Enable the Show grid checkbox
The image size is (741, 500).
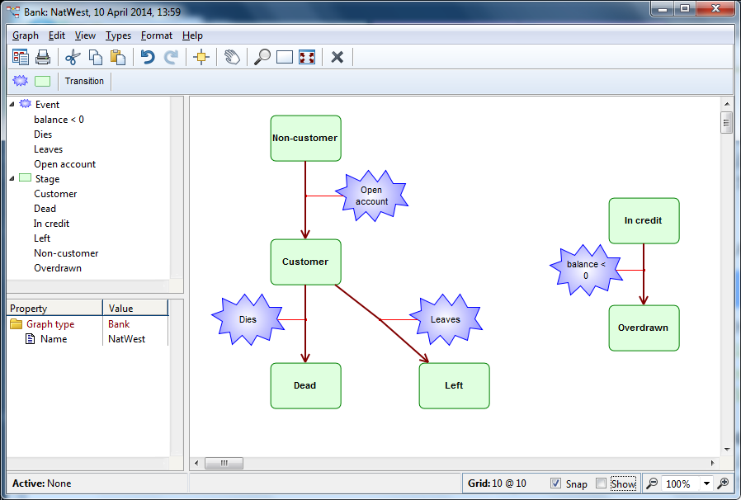point(602,483)
